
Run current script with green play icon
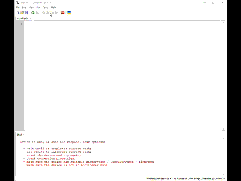(33, 13)
